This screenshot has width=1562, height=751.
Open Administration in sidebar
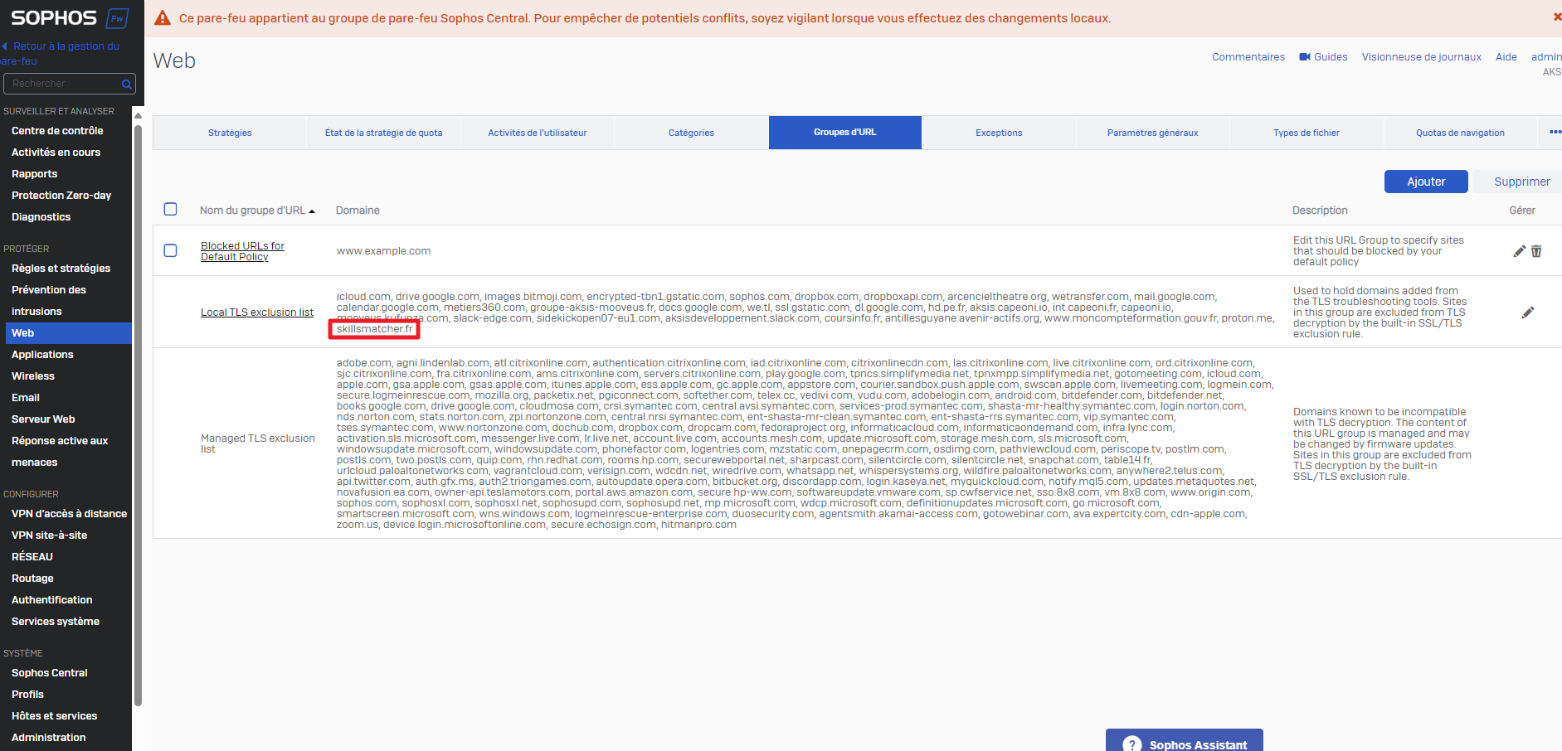(x=48, y=738)
